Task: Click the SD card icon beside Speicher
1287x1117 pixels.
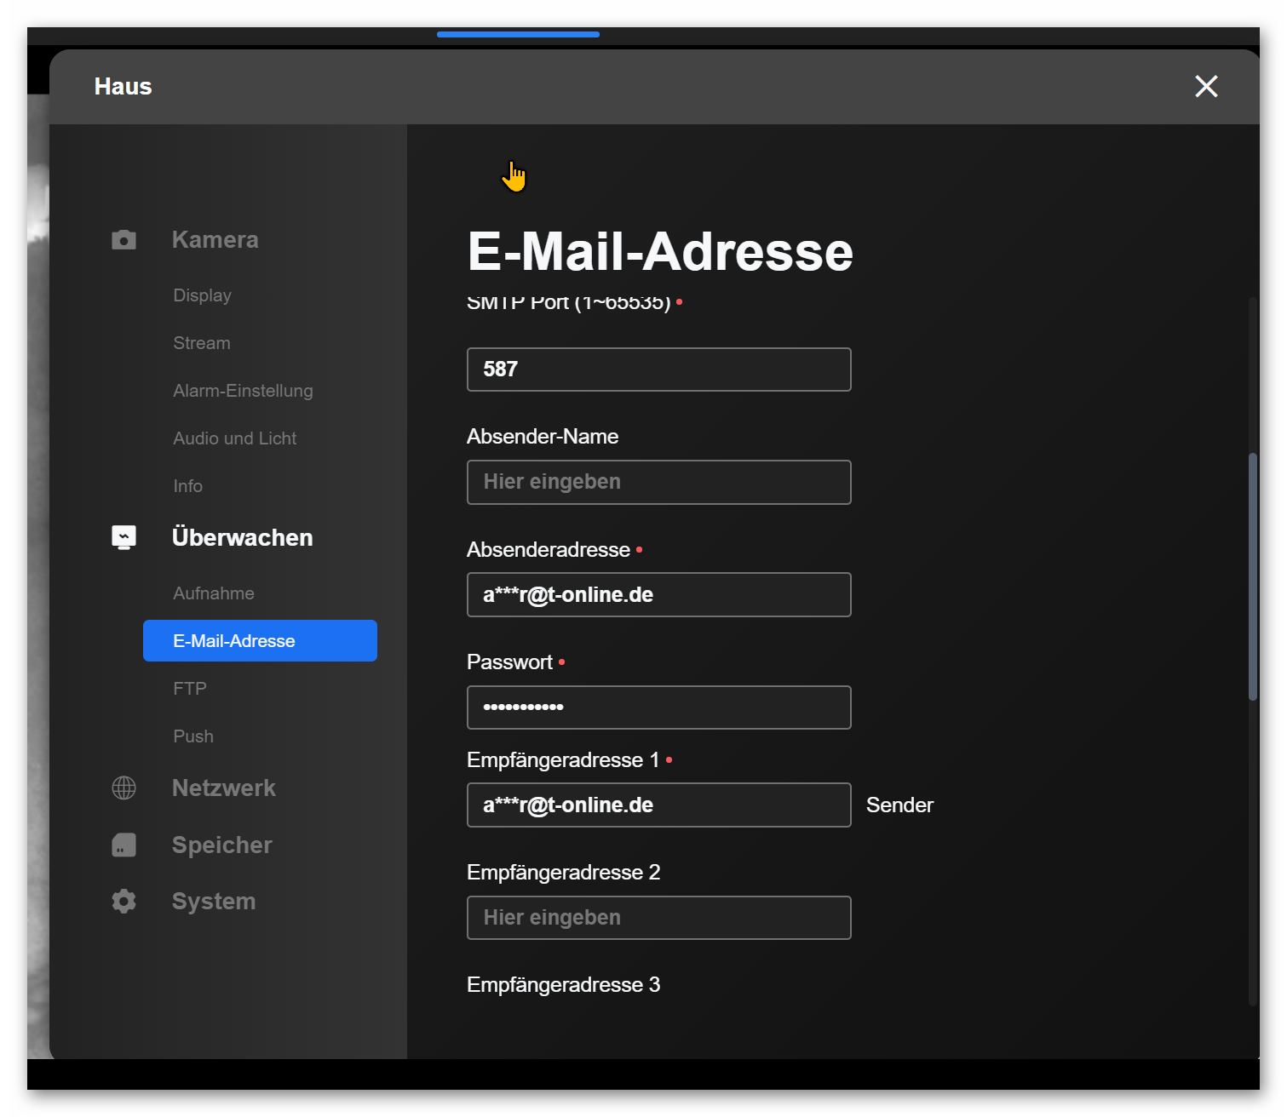Action: 124,845
